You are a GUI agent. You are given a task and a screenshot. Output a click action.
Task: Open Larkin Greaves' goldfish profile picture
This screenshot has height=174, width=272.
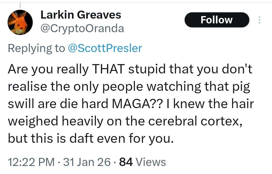20,23
